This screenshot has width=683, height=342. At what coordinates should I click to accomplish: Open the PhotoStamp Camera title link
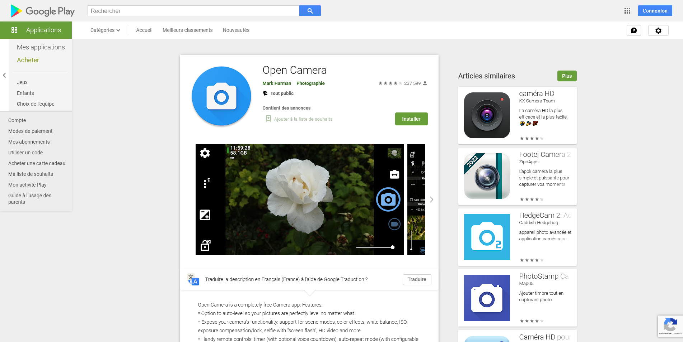[x=544, y=276]
